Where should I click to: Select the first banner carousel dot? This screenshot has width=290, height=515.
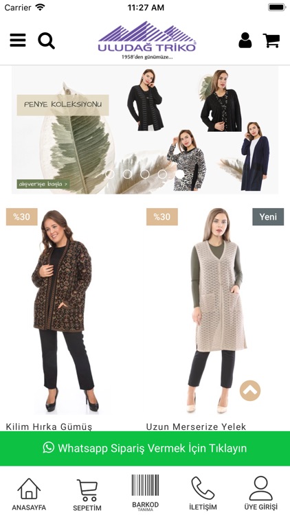(110, 174)
